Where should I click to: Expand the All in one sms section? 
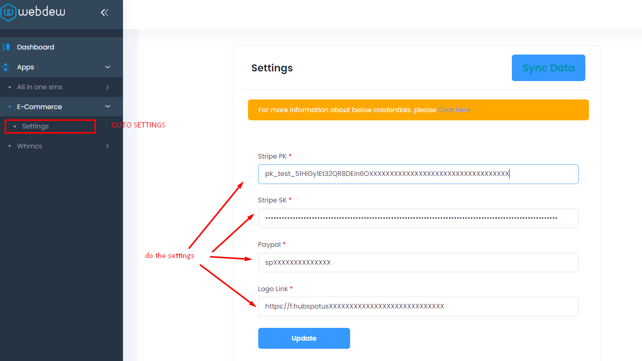click(x=107, y=87)
